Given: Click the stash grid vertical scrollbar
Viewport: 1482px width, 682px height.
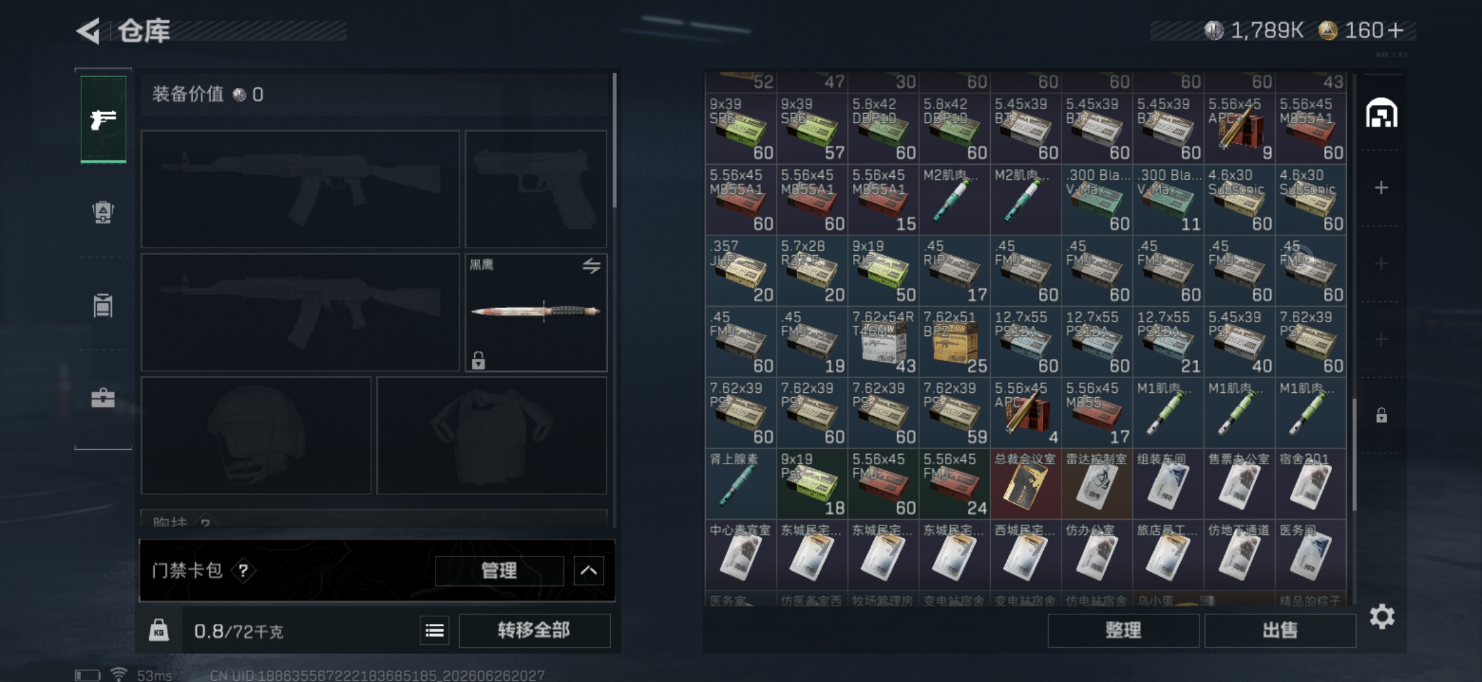Looking at the screenshot, I should click(x=1354, y=455).
